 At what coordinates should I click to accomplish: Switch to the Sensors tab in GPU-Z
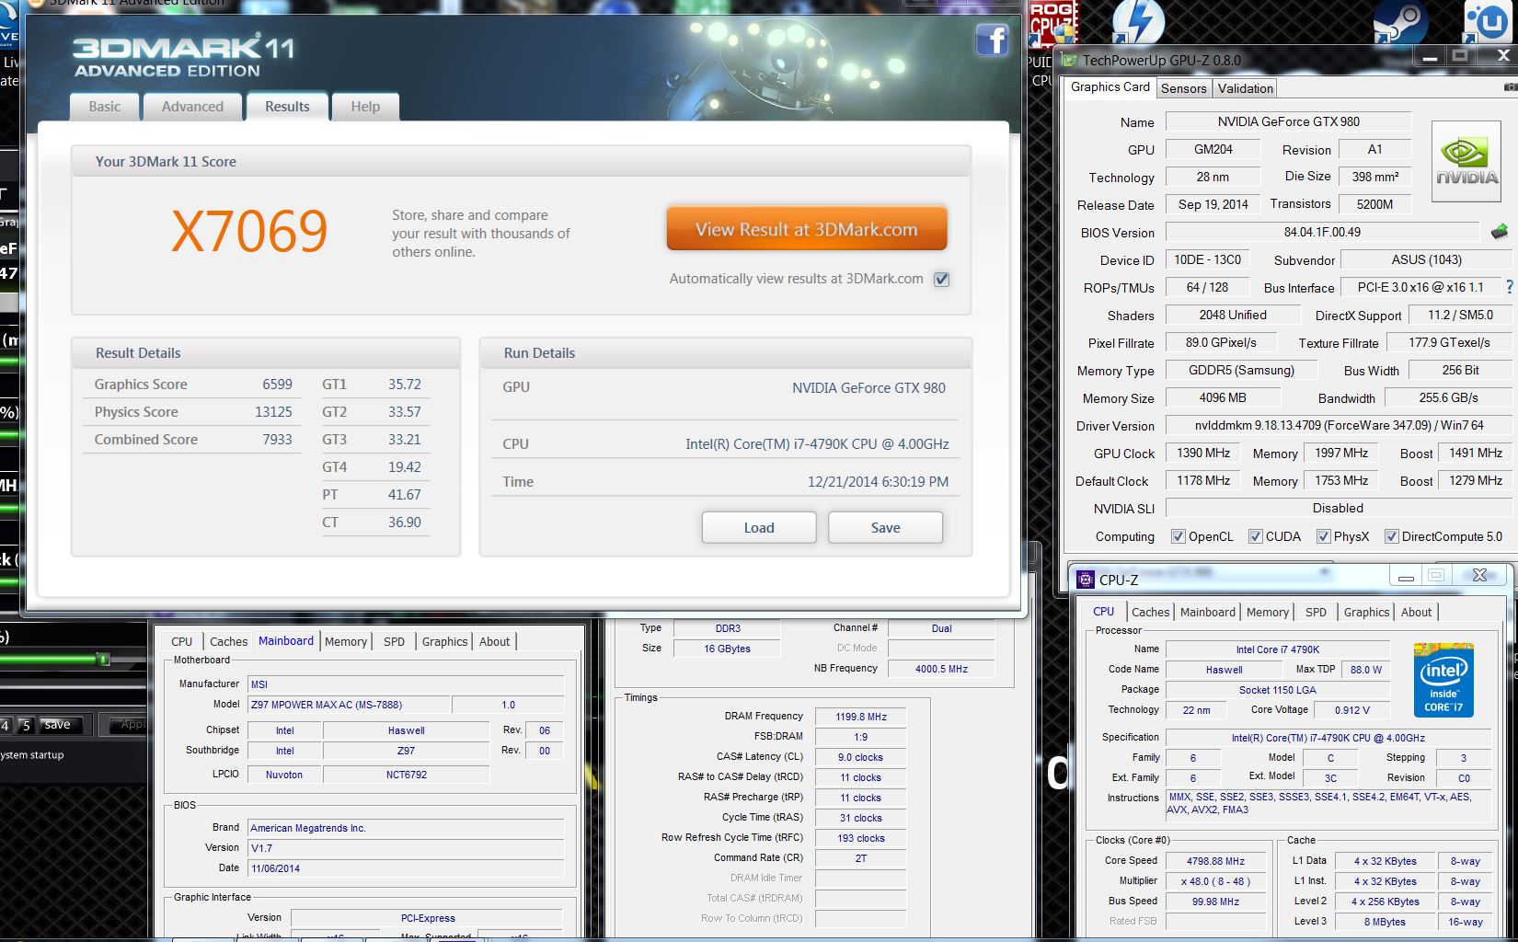click(1183, 88)
